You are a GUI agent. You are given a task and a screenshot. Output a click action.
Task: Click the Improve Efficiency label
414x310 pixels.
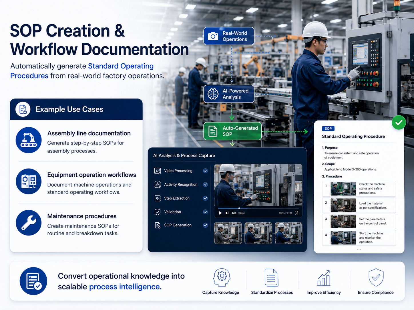point(324,292)
